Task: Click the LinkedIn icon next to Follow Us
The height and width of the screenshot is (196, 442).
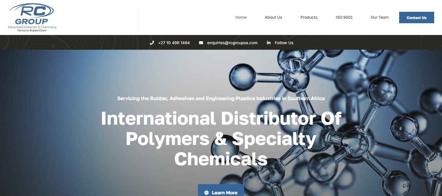Action: tap(268, 43)
